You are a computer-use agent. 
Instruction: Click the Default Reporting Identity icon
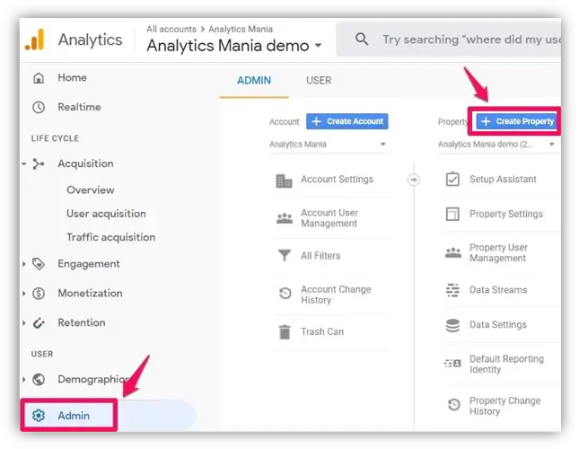coord(452,364)
